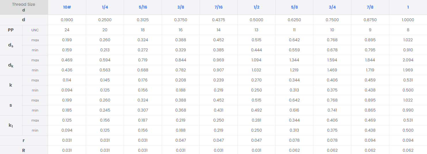Click diameter value 1.0000

(x=408, y=20)
